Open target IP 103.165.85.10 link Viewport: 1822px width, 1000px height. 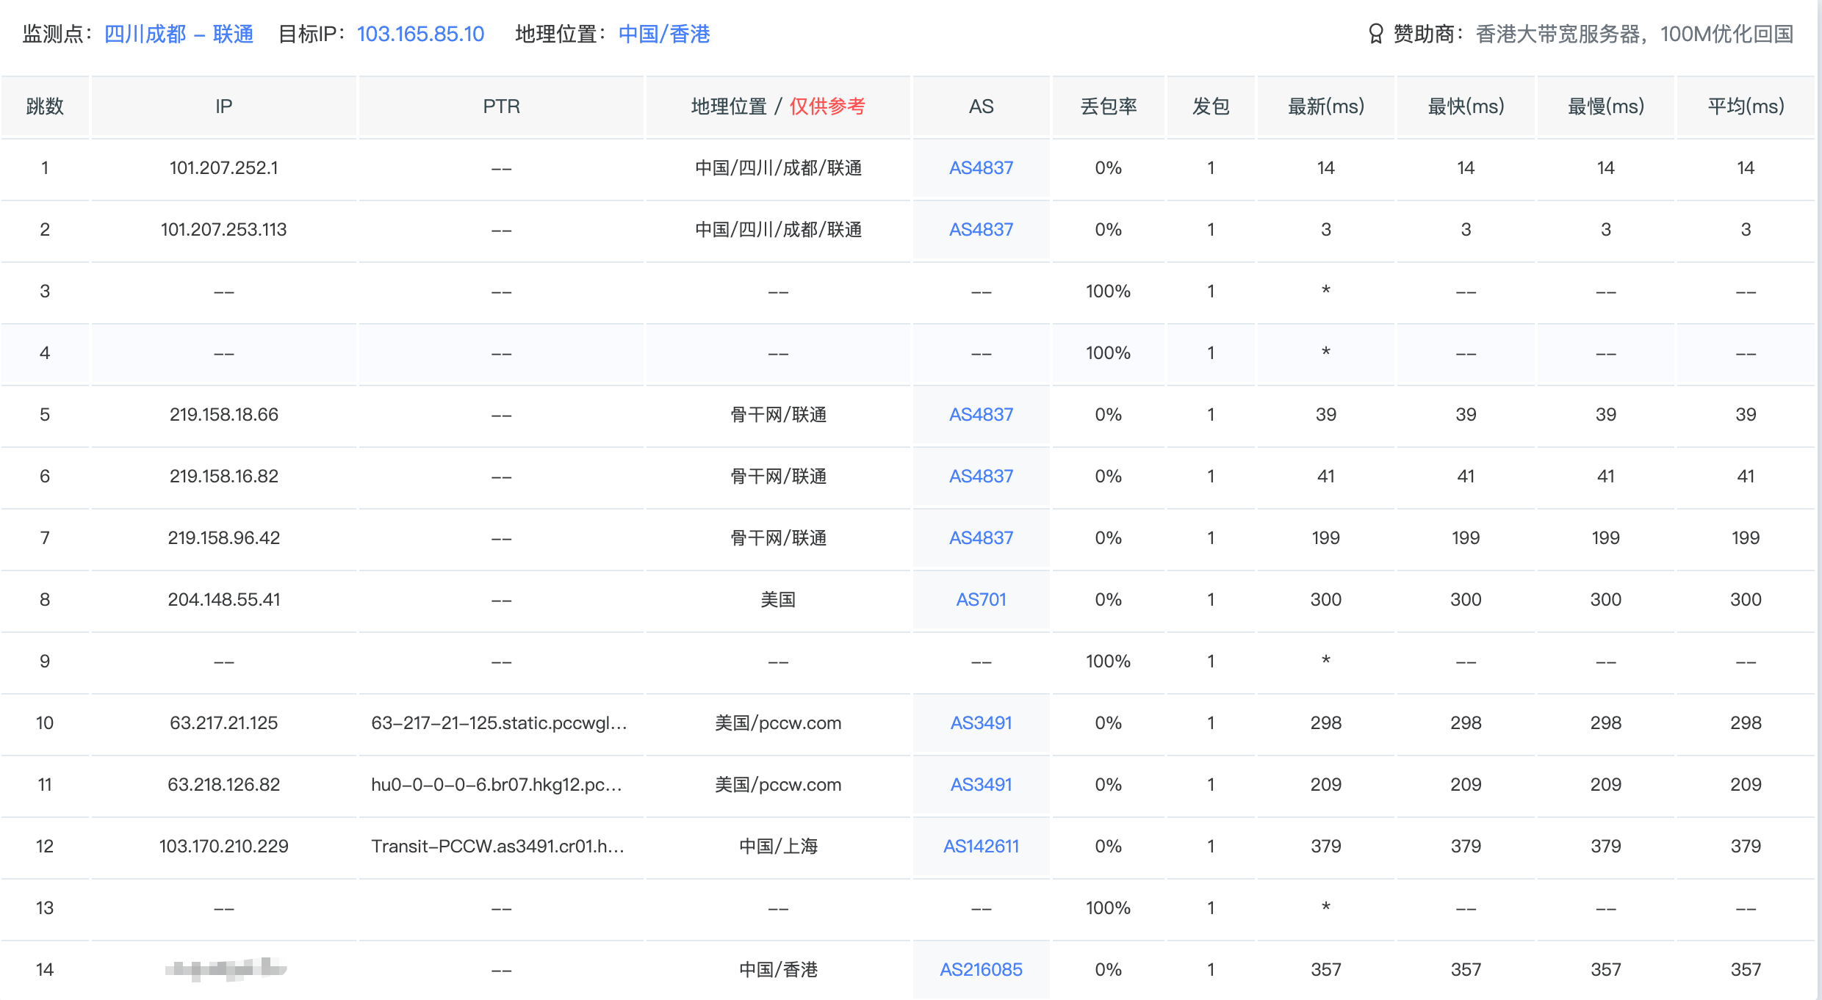pyautogui.click(x=420, y=34)
